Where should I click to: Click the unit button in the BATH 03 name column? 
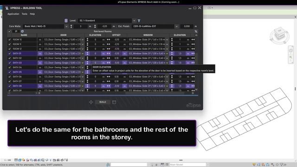[x=40, y=63]
